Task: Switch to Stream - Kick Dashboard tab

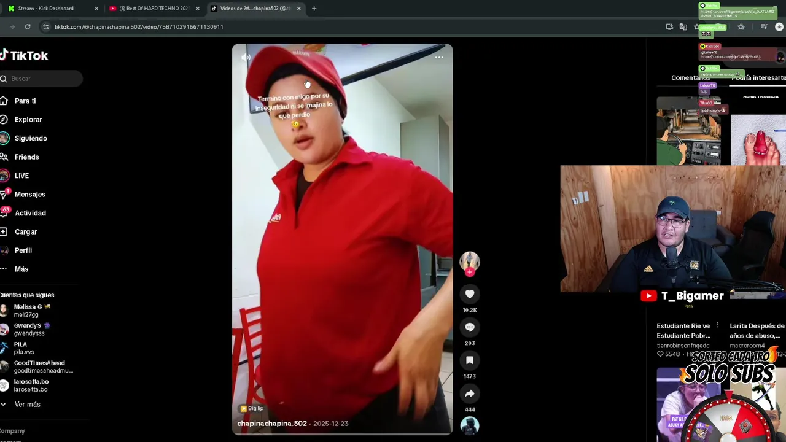Action: tap(52, 9)
